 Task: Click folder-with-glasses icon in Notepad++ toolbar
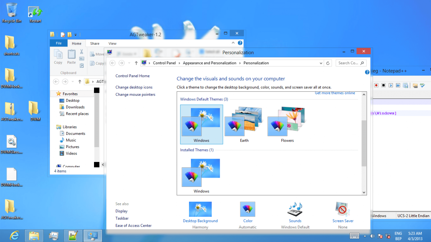point(415,86)
